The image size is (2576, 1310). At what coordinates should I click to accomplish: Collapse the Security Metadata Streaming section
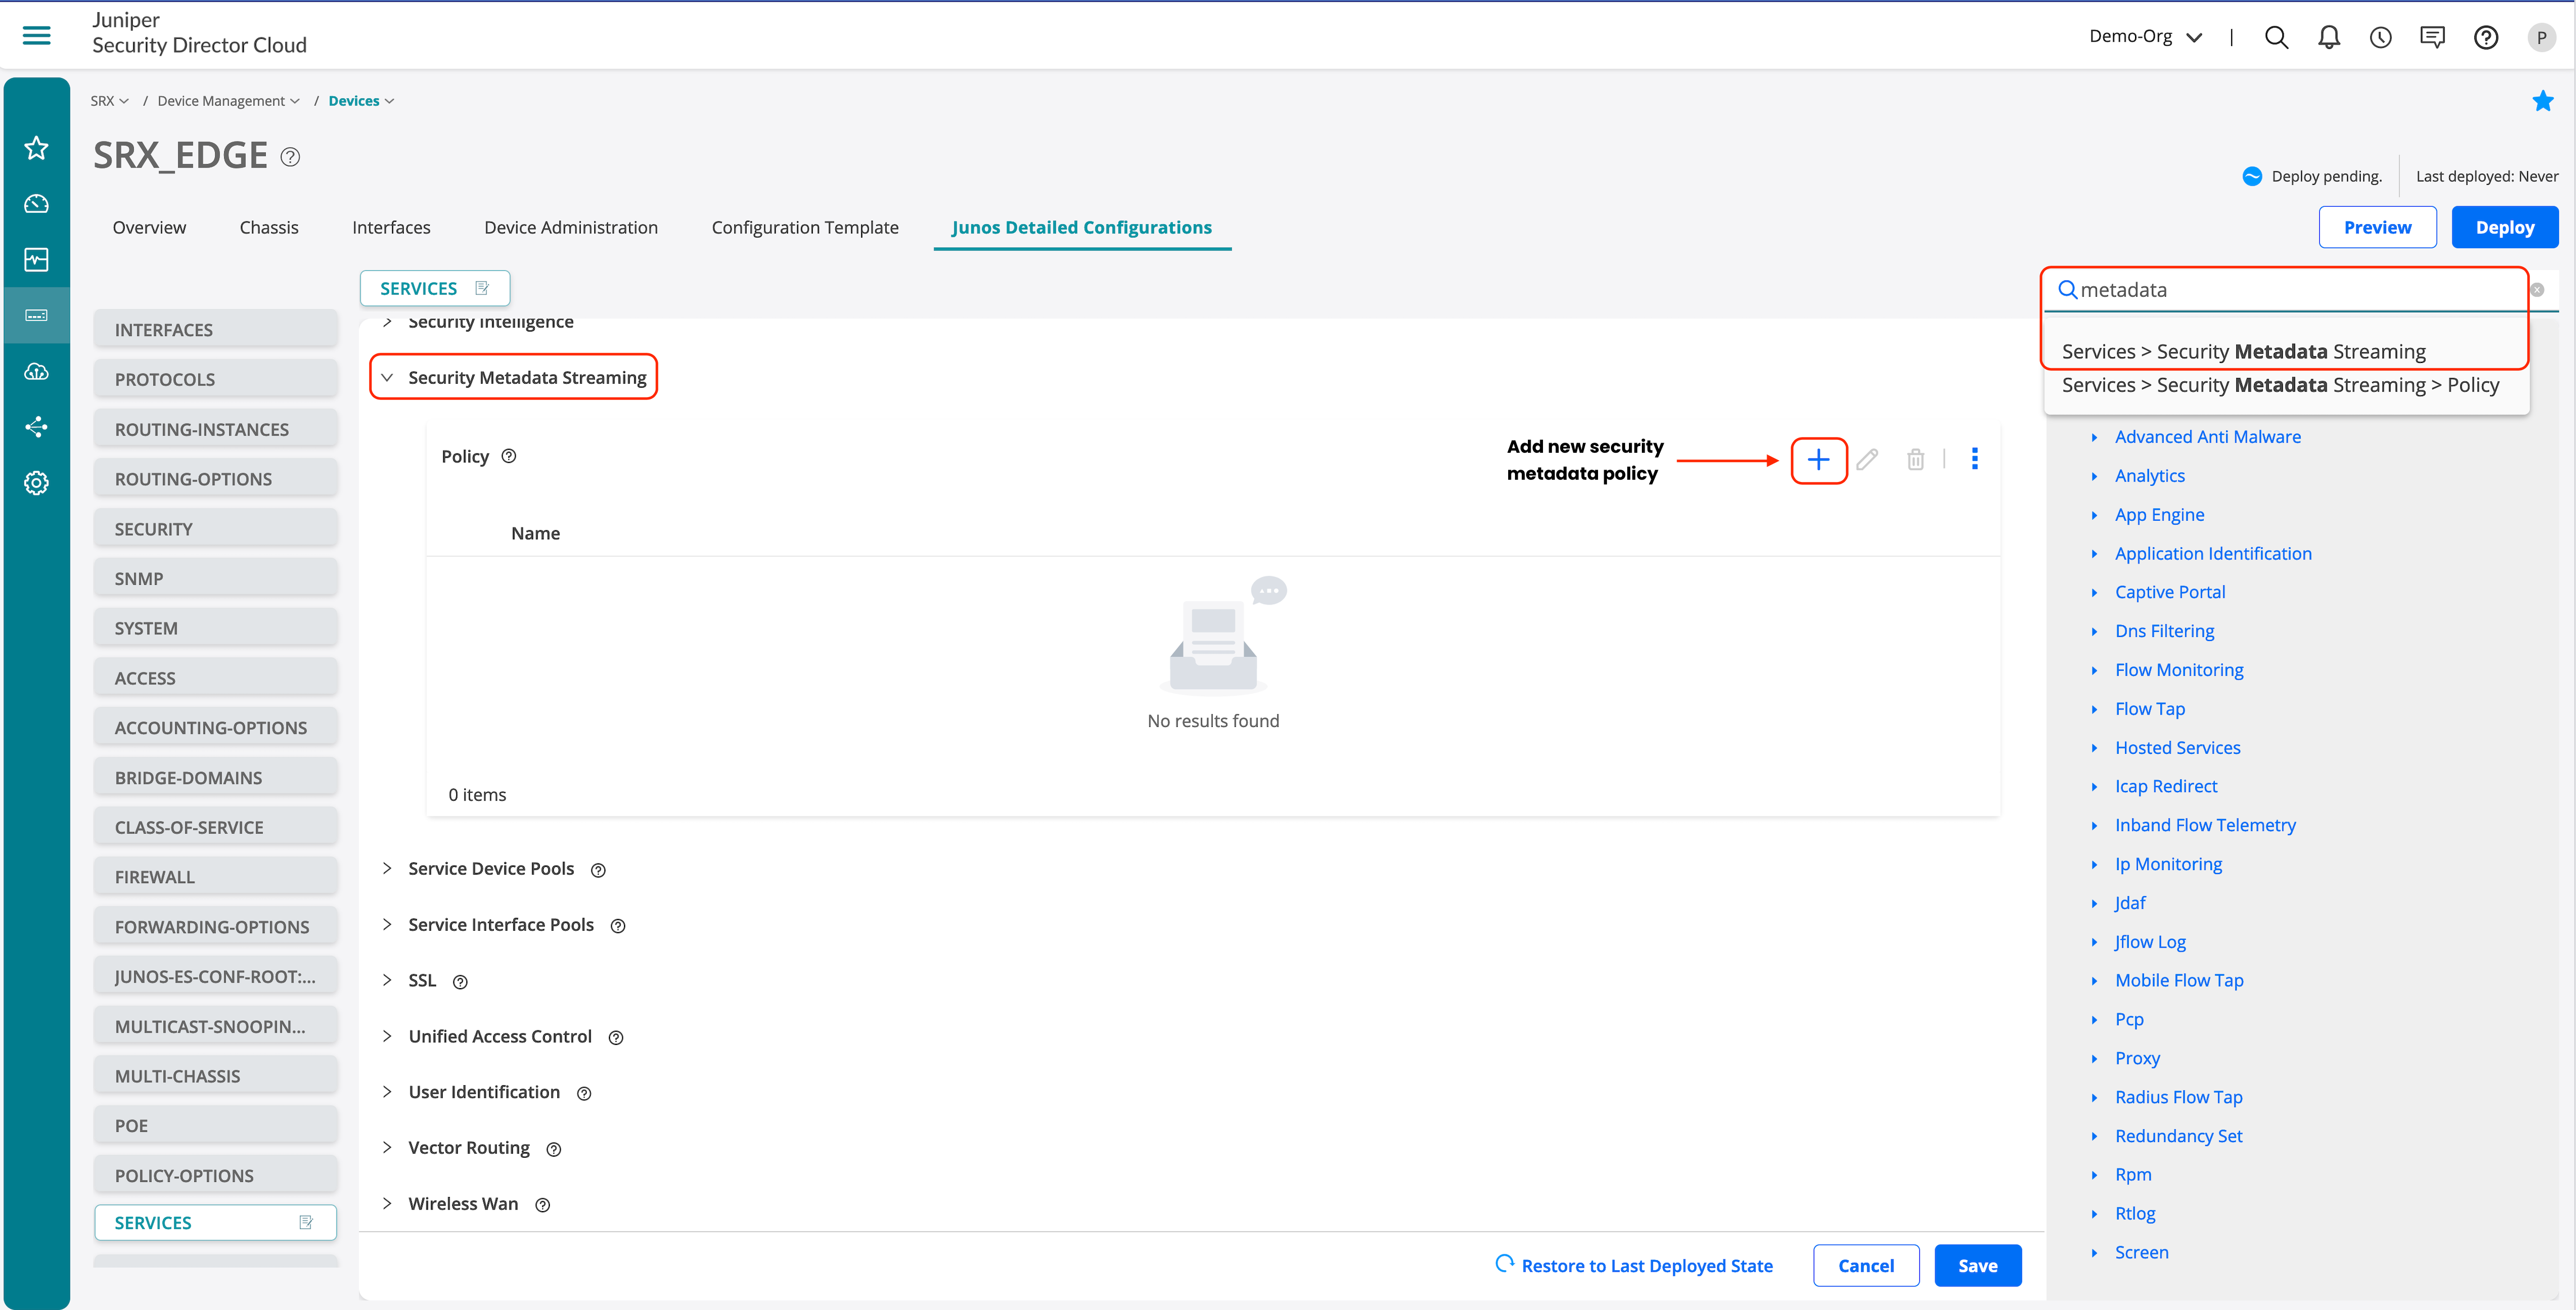[x=387, y=378]
